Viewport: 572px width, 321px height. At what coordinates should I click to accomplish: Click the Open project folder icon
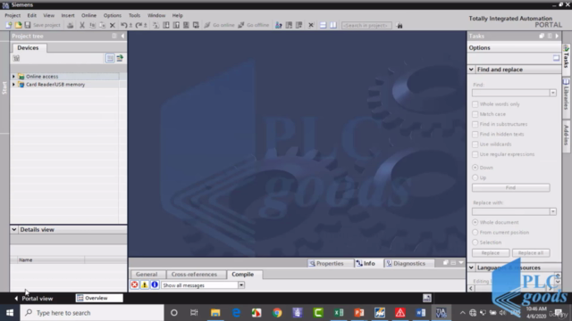coord(18,25)
